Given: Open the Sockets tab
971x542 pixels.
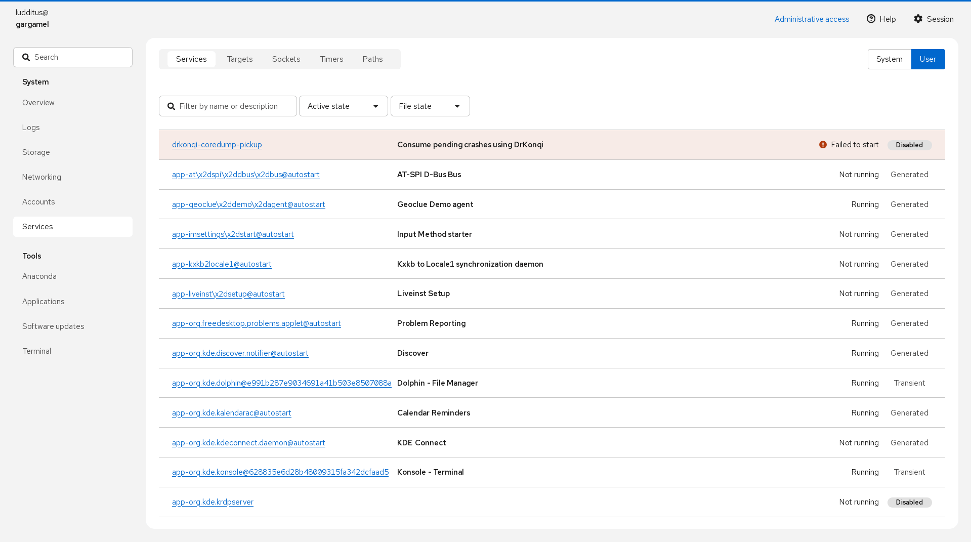Looking at the screenshot, I should [286, 59].
